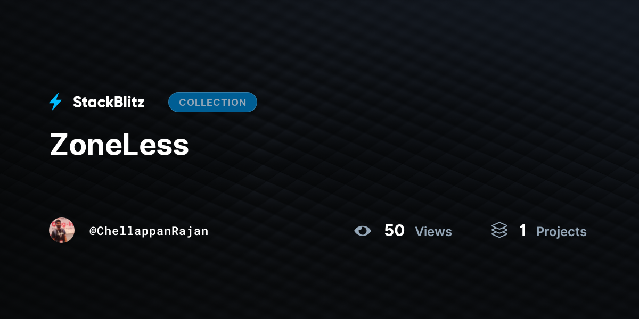Viewport: 639px width, 319px height.
Task: Click the StackBlitz lightning bolt logo
Action: point(55,102)
